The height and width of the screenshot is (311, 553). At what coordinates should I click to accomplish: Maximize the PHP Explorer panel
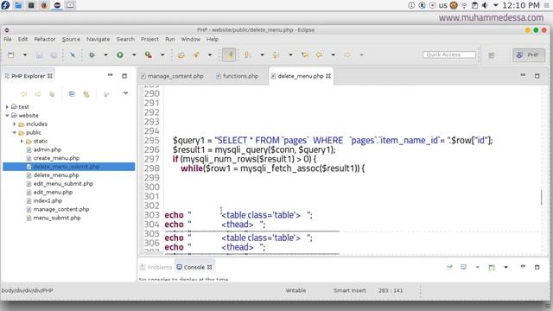[x=124, y=76]
